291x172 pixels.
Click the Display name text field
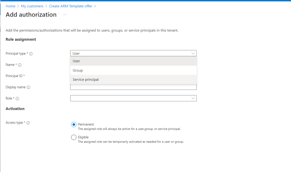tap(133, 87)
